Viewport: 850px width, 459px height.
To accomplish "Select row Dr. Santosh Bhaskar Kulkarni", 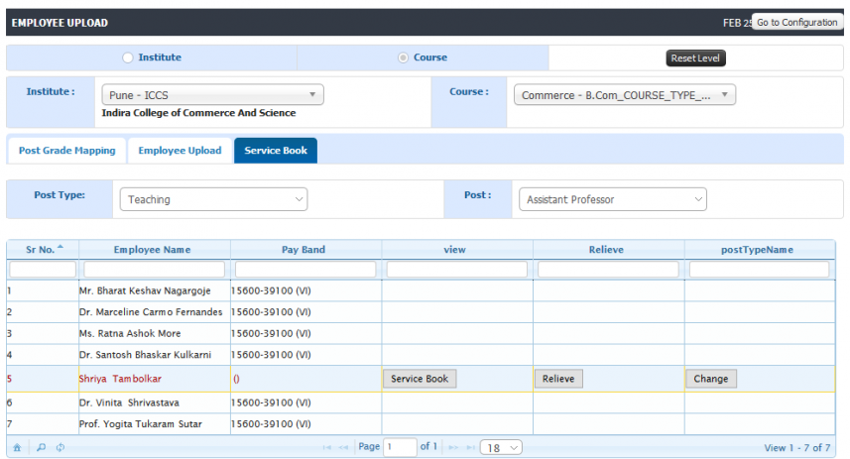I will 421,355.
